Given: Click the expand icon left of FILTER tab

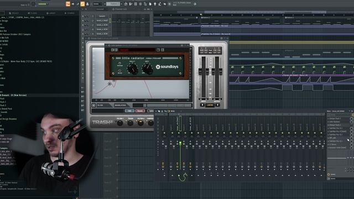Looking at the screenshot, I should pyautogui.click(x=93, y=106).
